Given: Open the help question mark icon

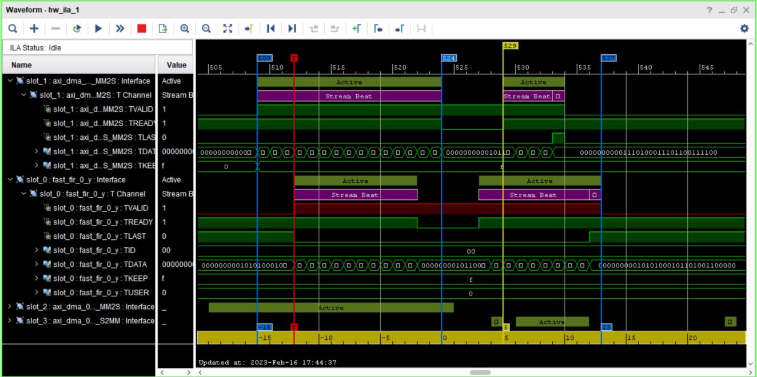Looking at the screenshot, I should click(710, 10).
